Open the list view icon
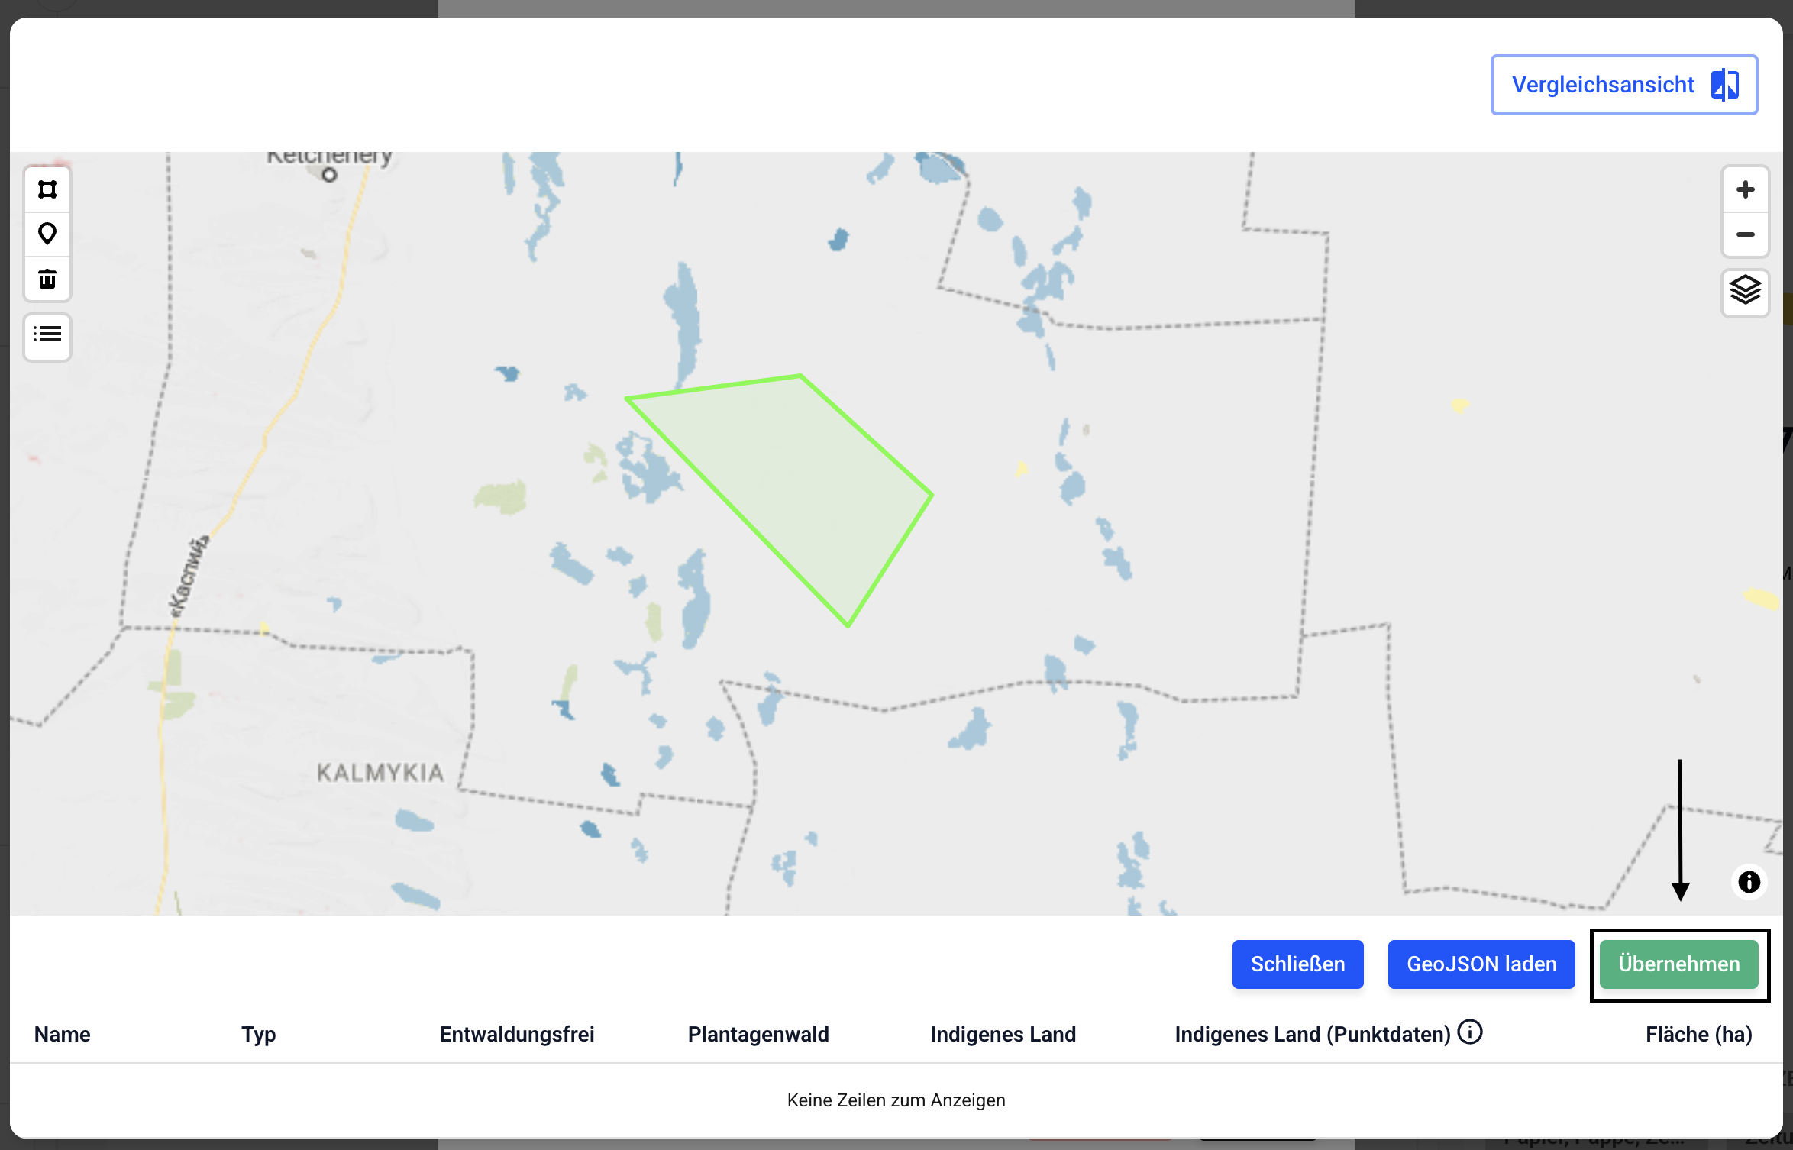 click(x=47, y=334)
